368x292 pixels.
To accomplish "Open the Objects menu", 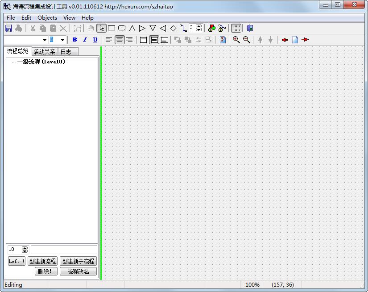I will click(x=47, y=17).
